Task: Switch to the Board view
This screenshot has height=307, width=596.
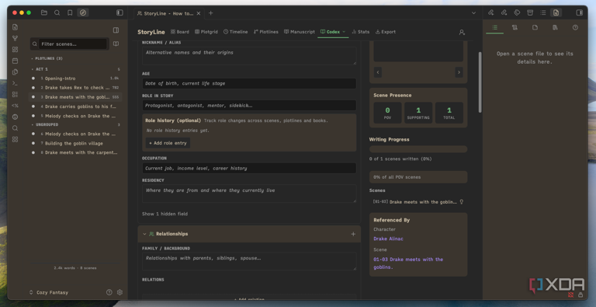Action: tap(180, 32)
